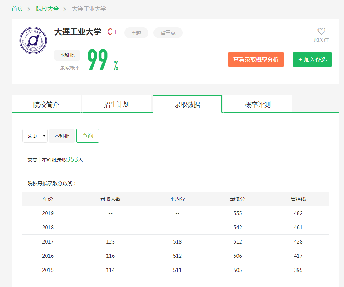Click the 平均分 column header

[x=177, y=199]
